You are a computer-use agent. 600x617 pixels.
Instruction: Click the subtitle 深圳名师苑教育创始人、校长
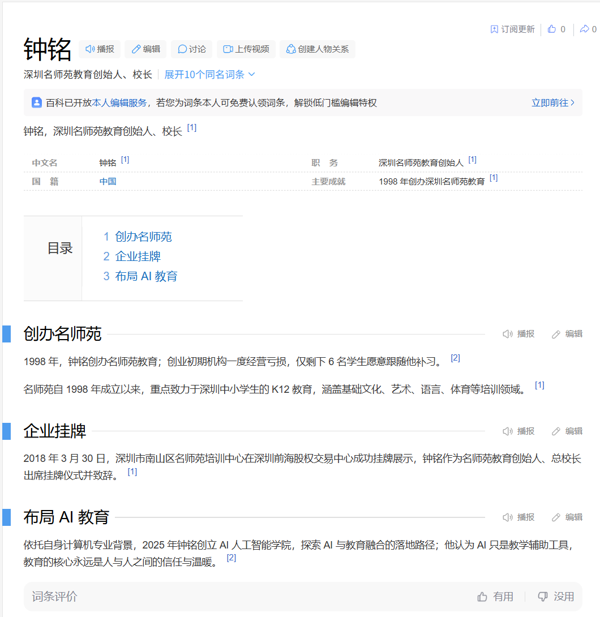(x=88, y=74)
